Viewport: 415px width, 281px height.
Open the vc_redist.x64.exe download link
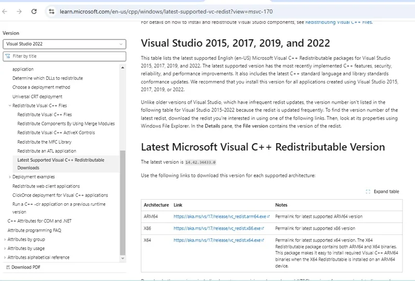pyautogui.click(x=217, y=240)
